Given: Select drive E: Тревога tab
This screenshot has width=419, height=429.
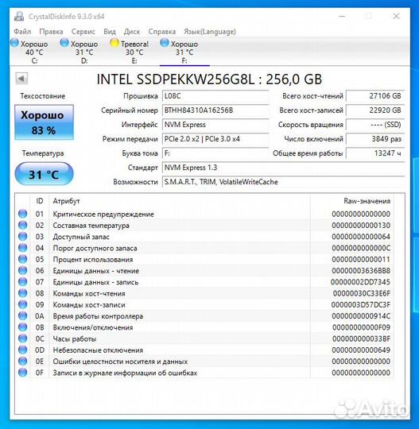Looking at the screenshot, I should [x=130, y=52].
